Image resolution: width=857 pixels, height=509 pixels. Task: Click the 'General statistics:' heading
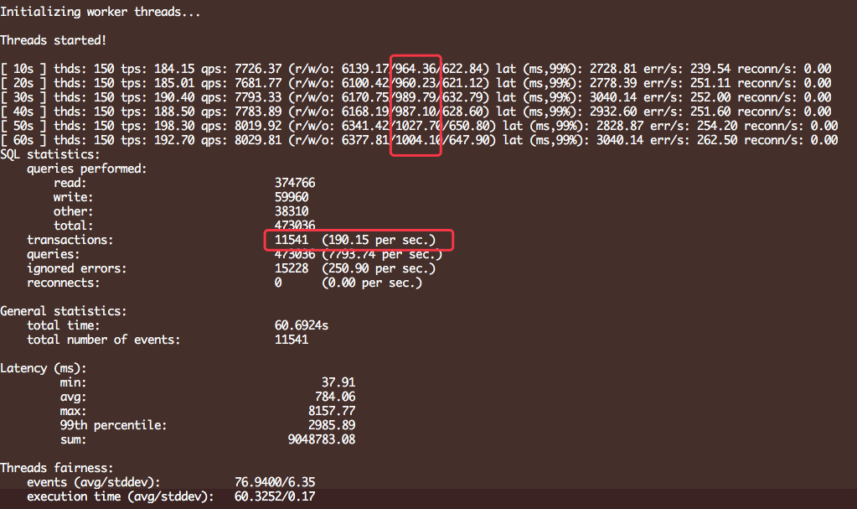(63, 311)
